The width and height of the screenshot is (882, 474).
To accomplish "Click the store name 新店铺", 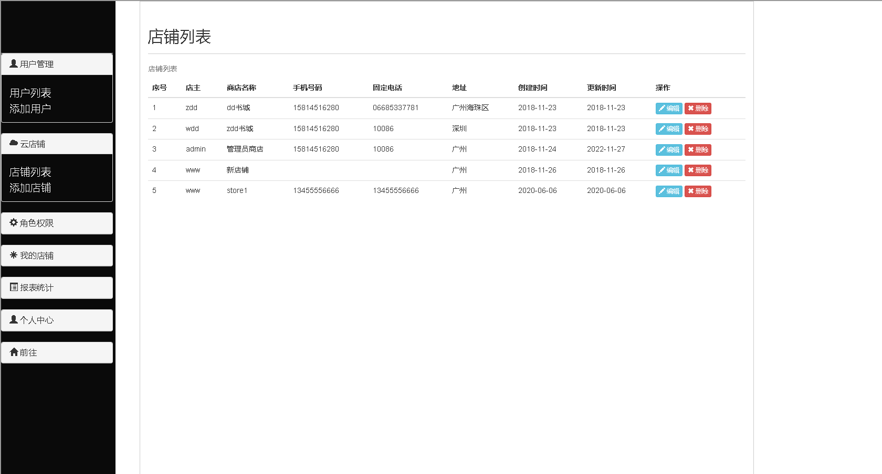I will 238,170.
